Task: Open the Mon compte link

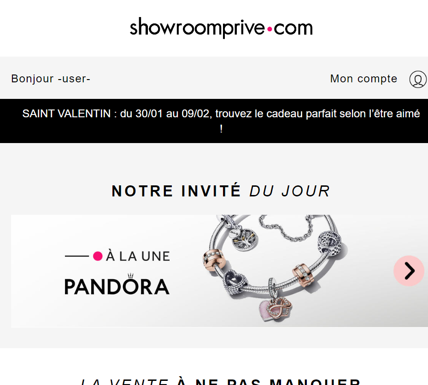Action: [x=364, y=79]
